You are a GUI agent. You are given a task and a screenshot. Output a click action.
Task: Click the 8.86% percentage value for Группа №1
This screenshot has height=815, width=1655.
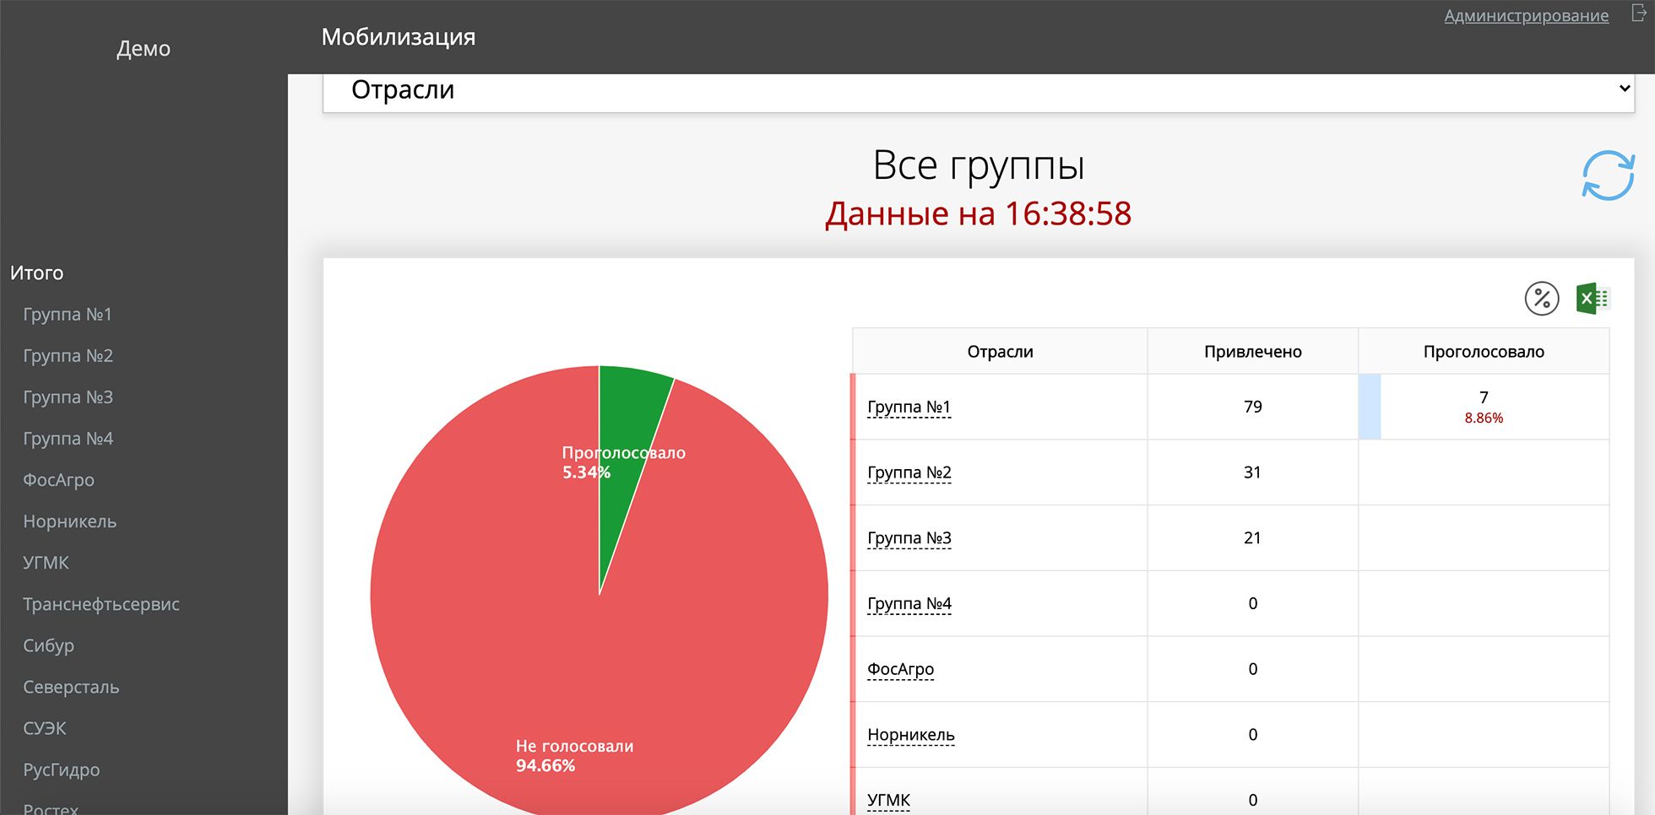(x=1484, y=417)
